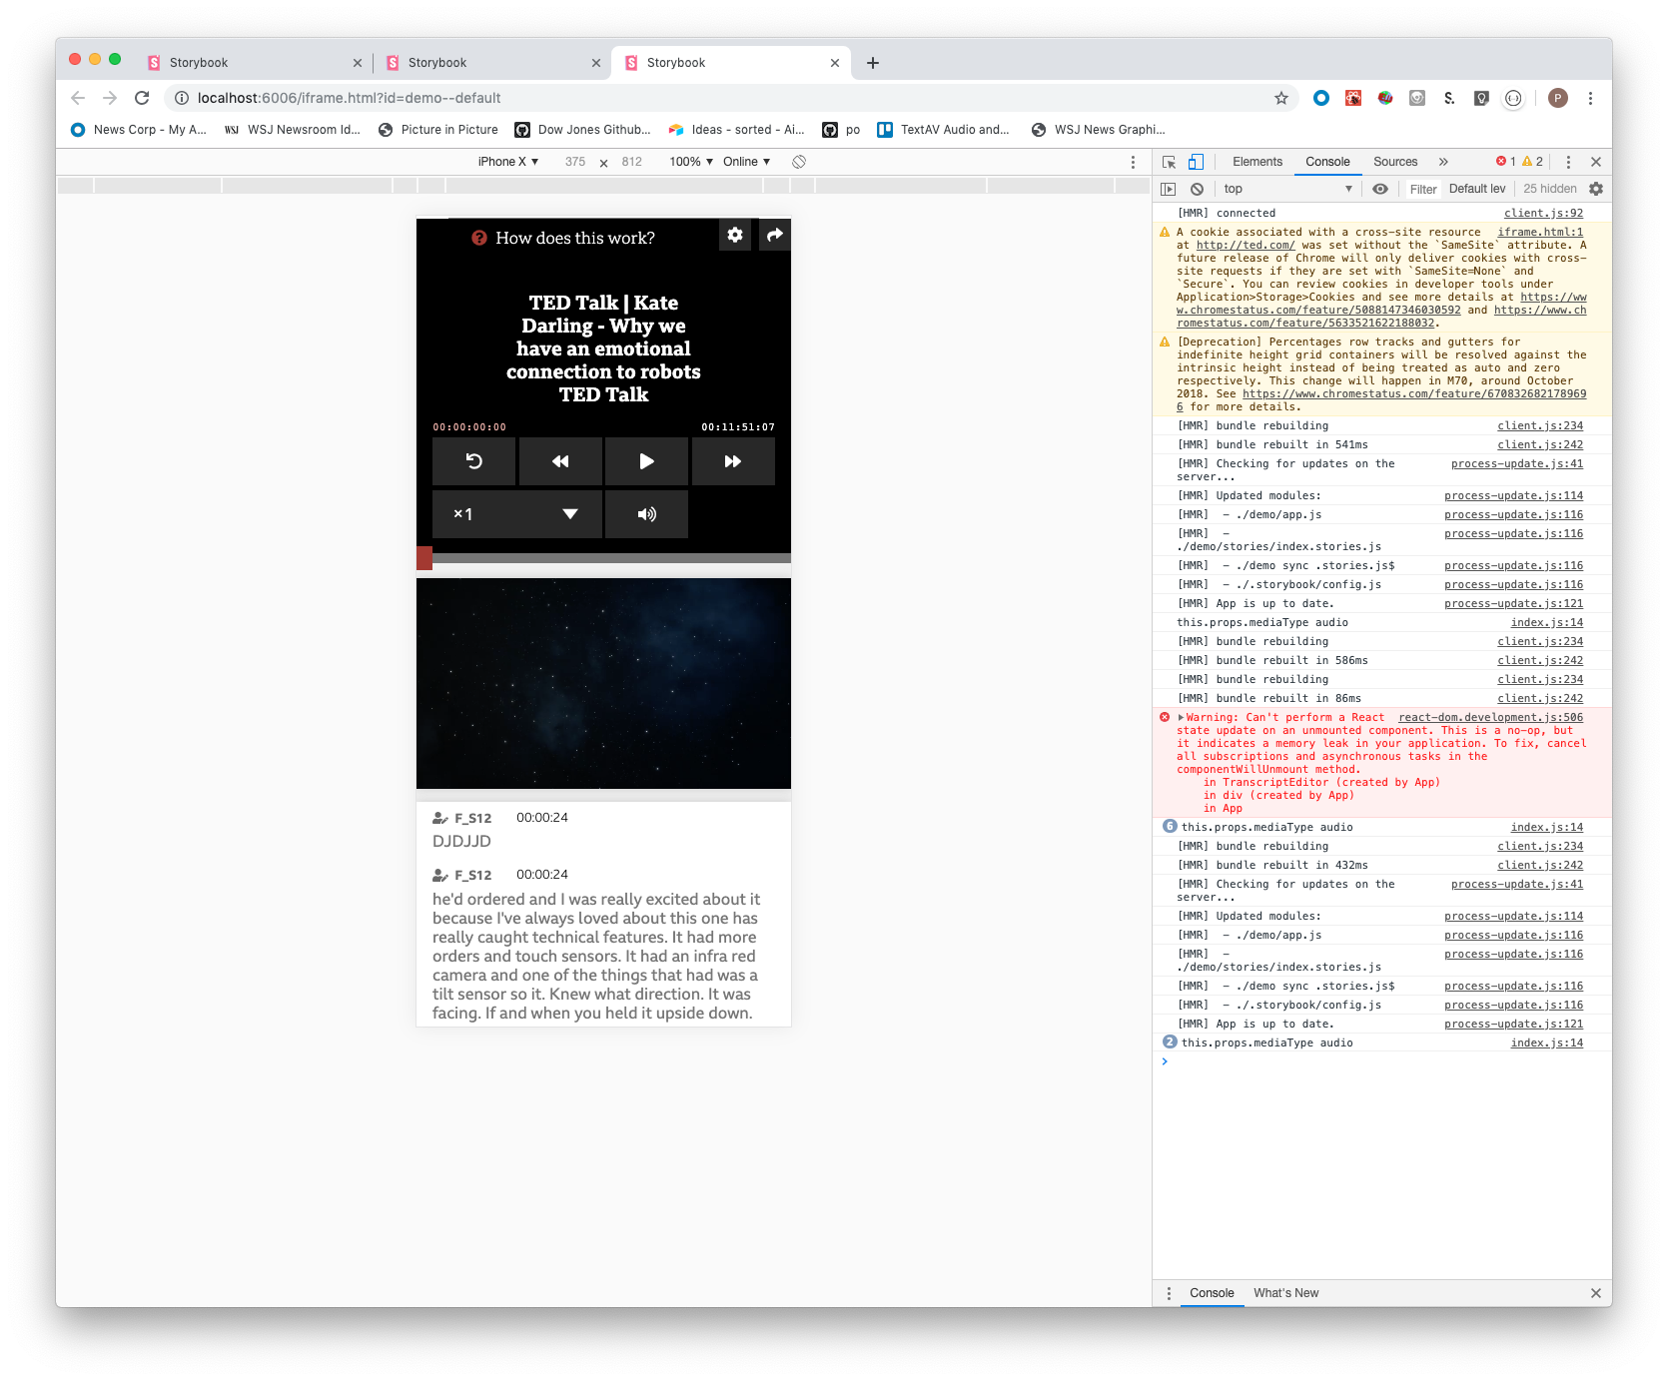Open the playback speed x1 dropdown

(517, 514)
